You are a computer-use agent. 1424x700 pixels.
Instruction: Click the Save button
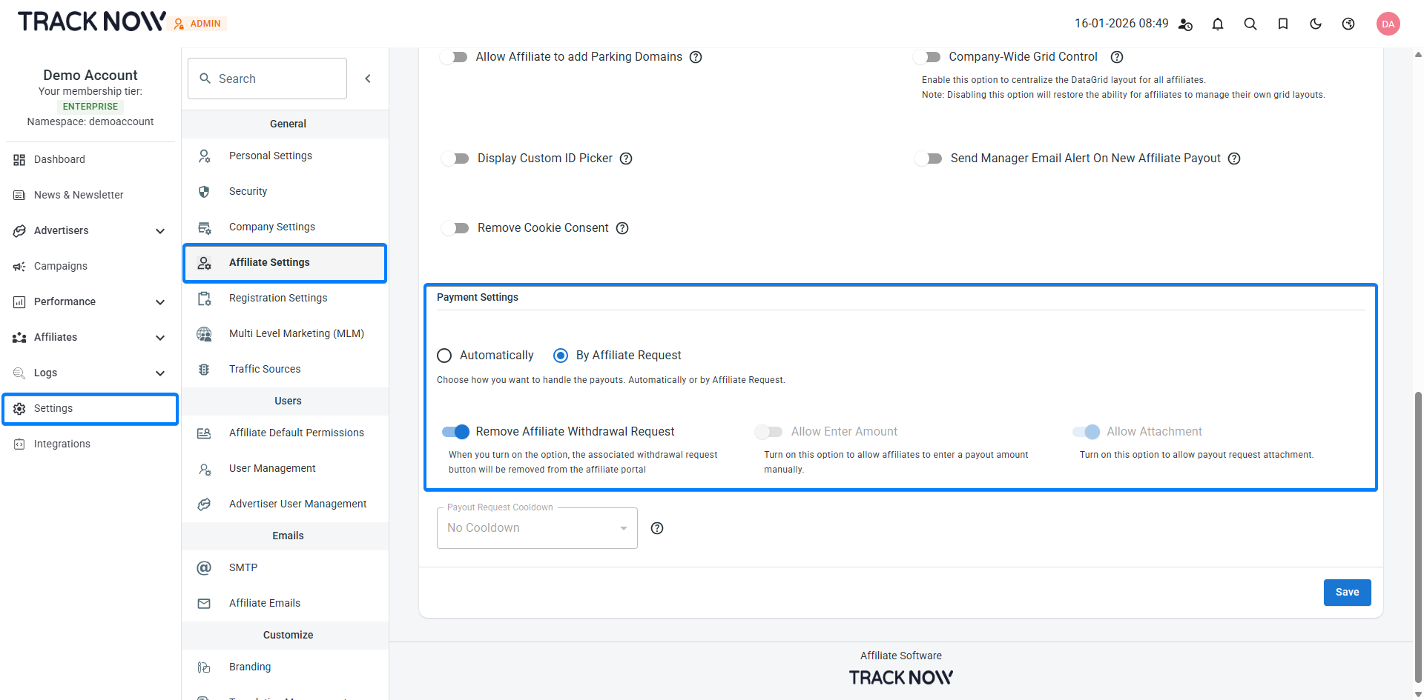1347,593
